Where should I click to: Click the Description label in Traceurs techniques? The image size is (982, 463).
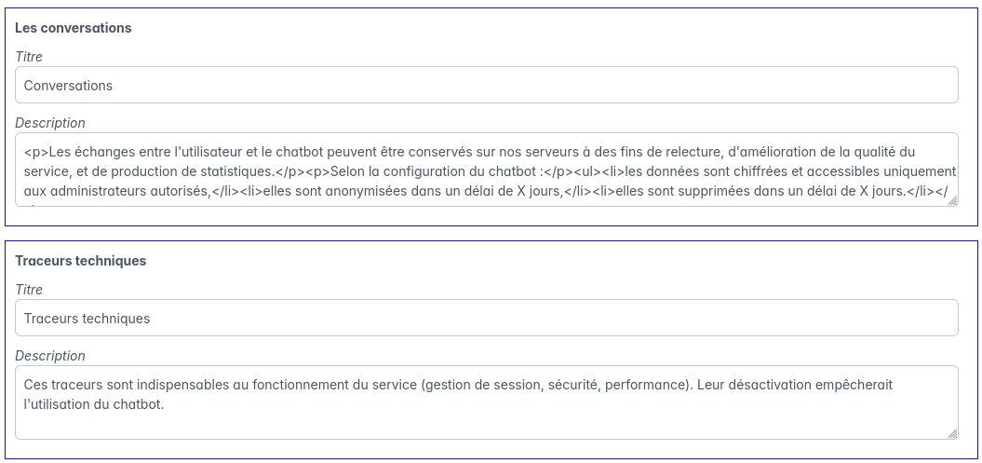coord(49,356)
